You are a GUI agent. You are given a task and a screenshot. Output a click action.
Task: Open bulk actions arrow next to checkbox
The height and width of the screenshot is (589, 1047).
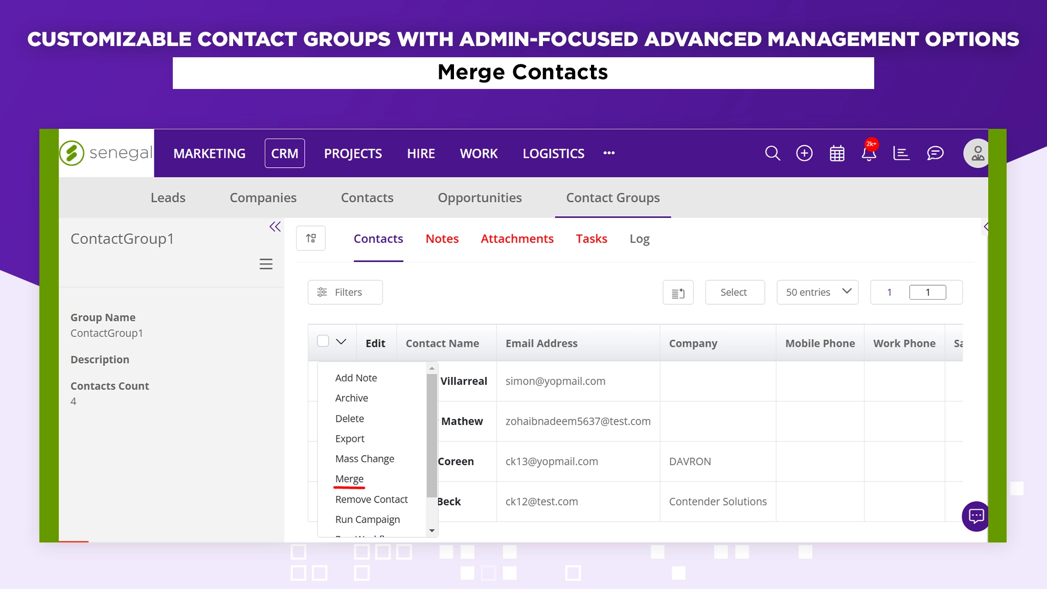click(x=341, y=342)
